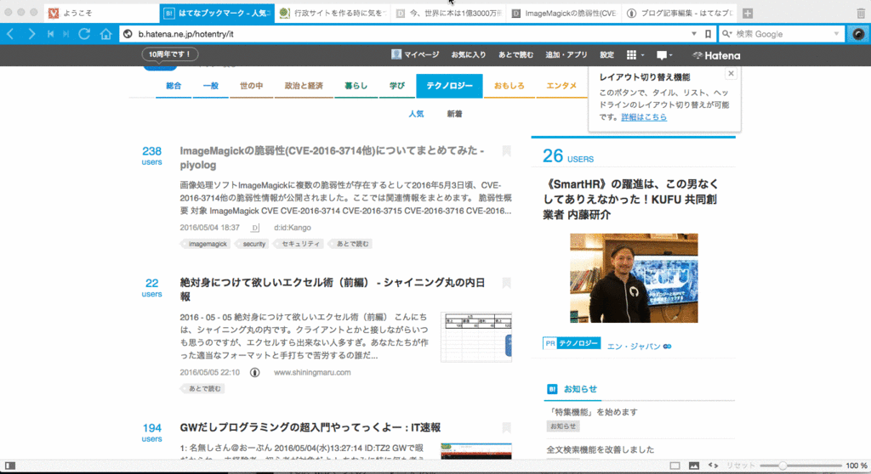
Task: Select the 暮らし category tab
Action: tap(356, 86)
